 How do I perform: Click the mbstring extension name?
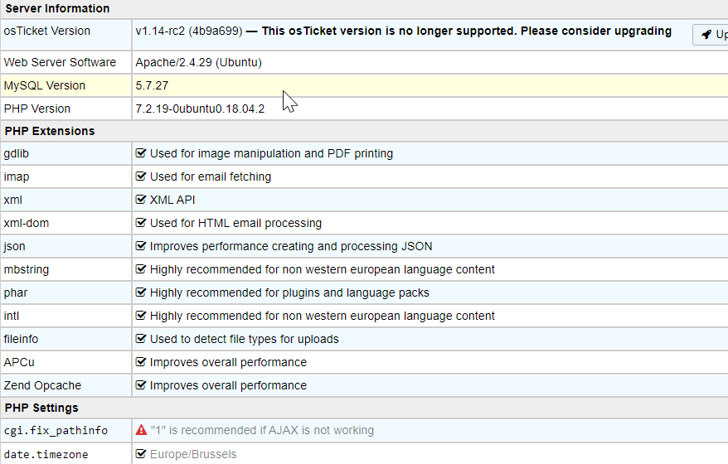pos(27,269)
